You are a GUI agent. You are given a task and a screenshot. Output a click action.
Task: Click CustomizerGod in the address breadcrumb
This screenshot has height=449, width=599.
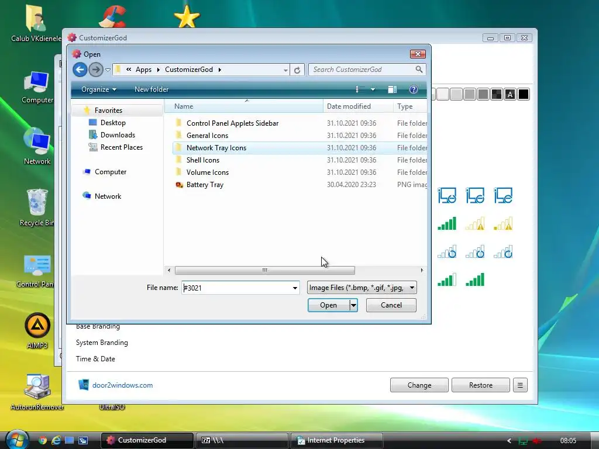[x=189, y=70]
